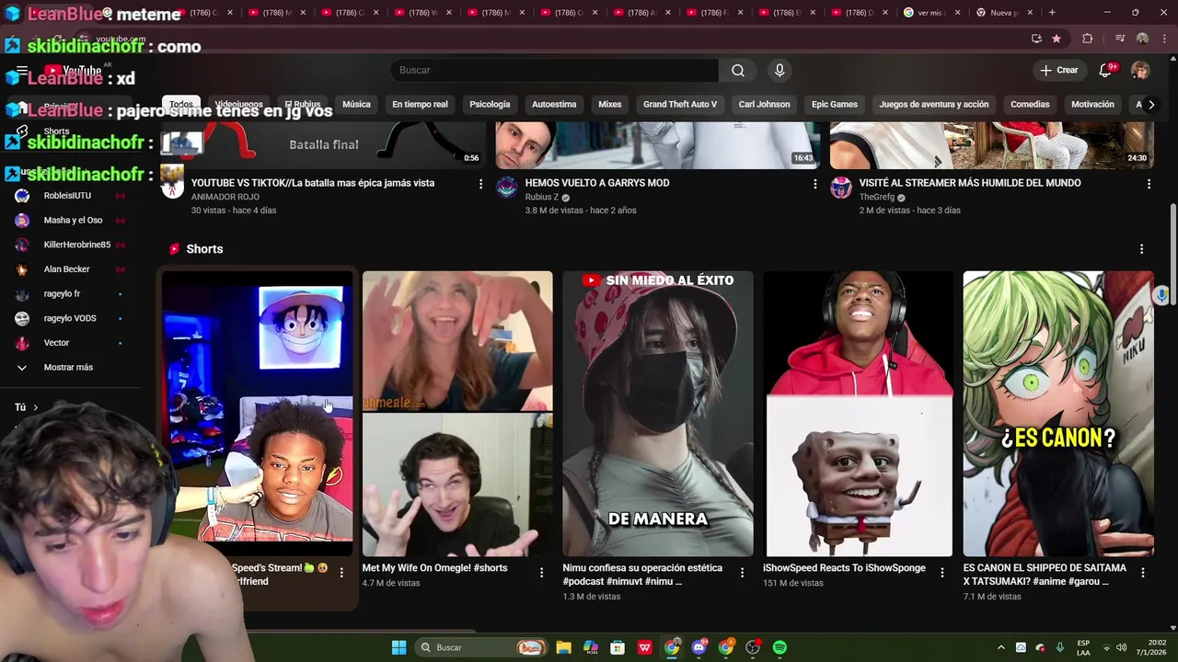Open ANIMADOR ROJO channel link
Screen dimensions: 1178x662
[x=225, y=198]
